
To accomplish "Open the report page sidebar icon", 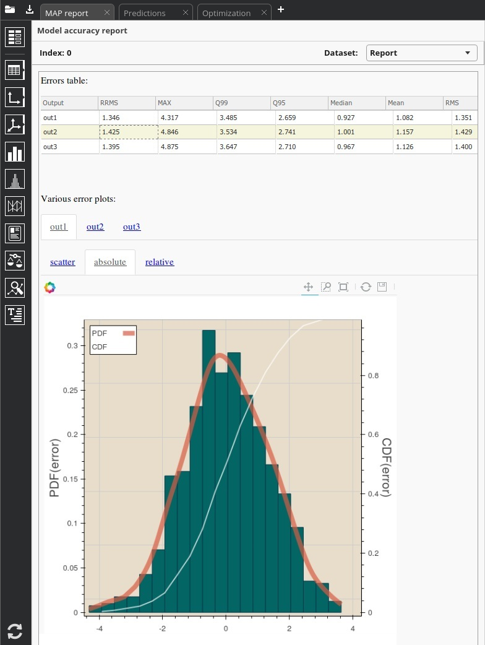I will [x=15, y=233].
